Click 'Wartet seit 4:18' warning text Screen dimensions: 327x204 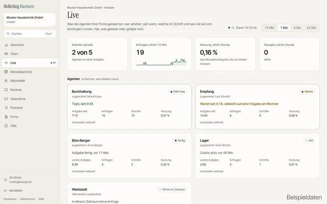[x=239, y=104]
